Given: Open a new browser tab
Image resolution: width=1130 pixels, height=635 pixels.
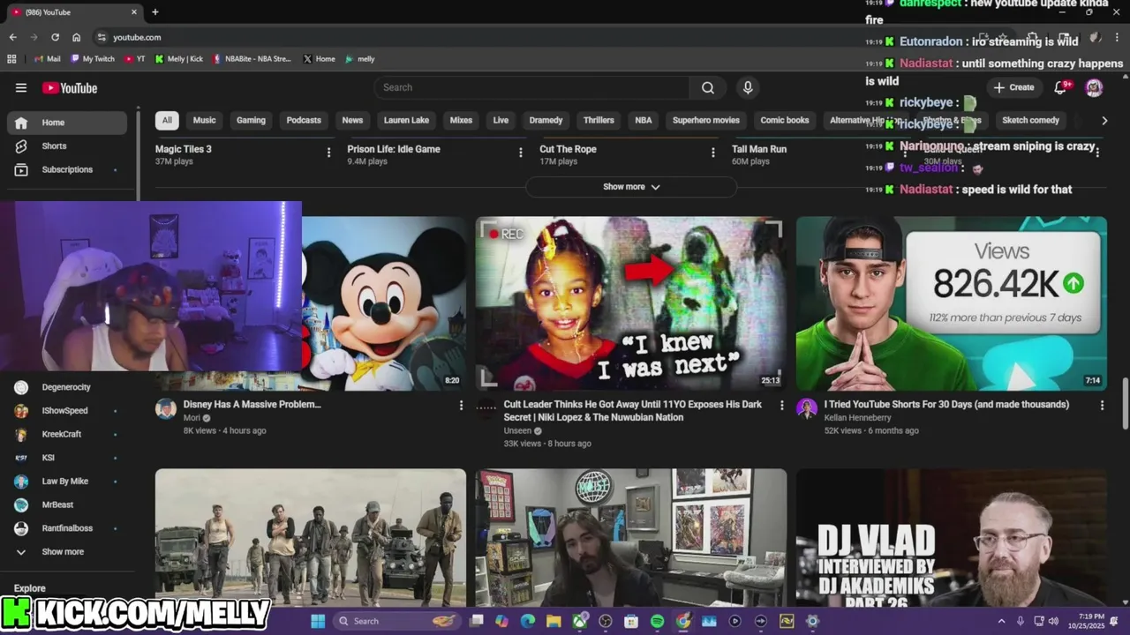Looking at the screenshot, I should pos(155,12).
